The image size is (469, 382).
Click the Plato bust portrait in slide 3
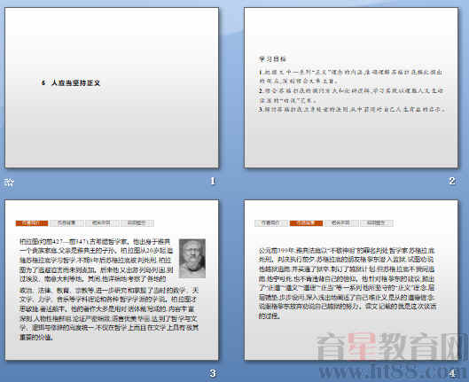tap(192, 258)
